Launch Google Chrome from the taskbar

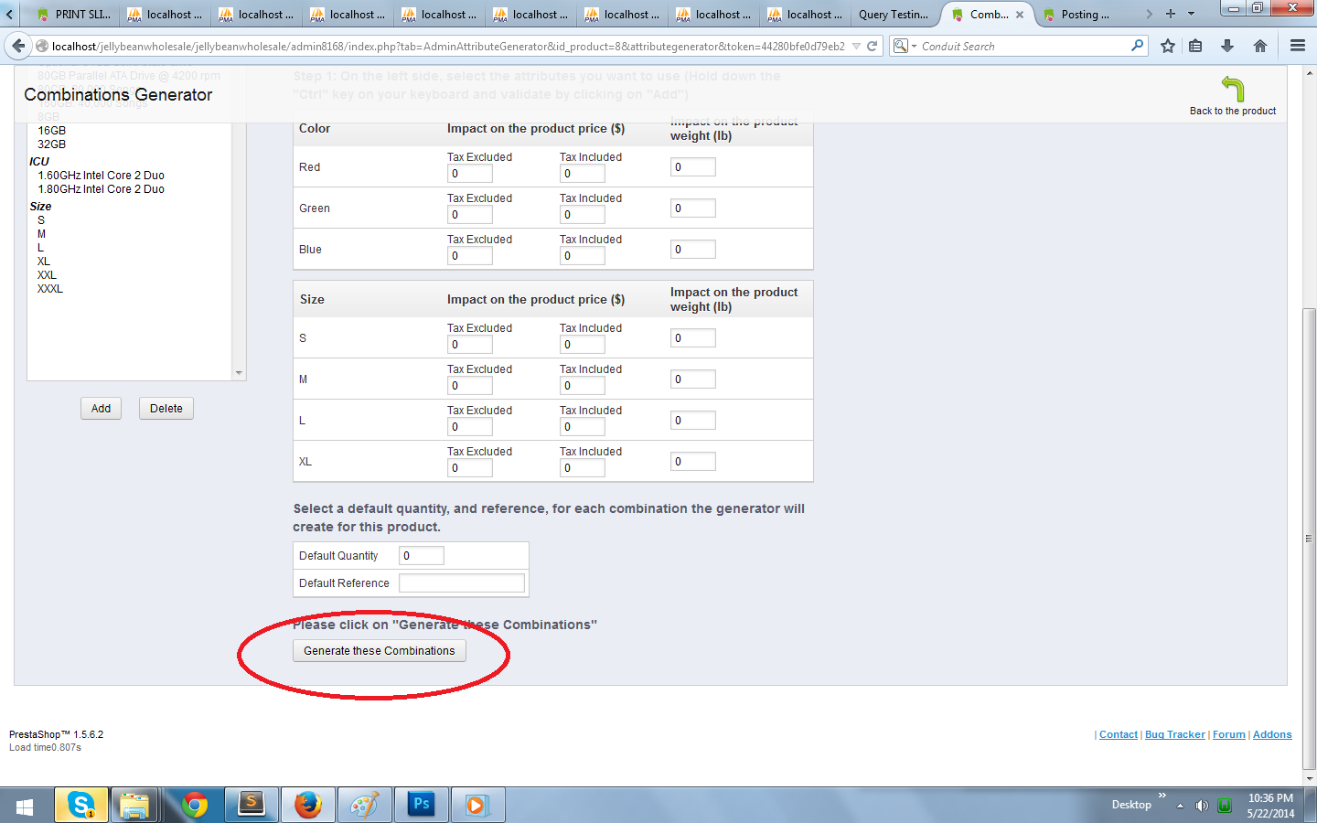tap(194, 806)
